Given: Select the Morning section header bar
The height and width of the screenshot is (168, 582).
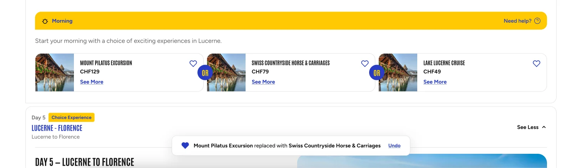Looking at the screenshot, I should pos(291,21).
